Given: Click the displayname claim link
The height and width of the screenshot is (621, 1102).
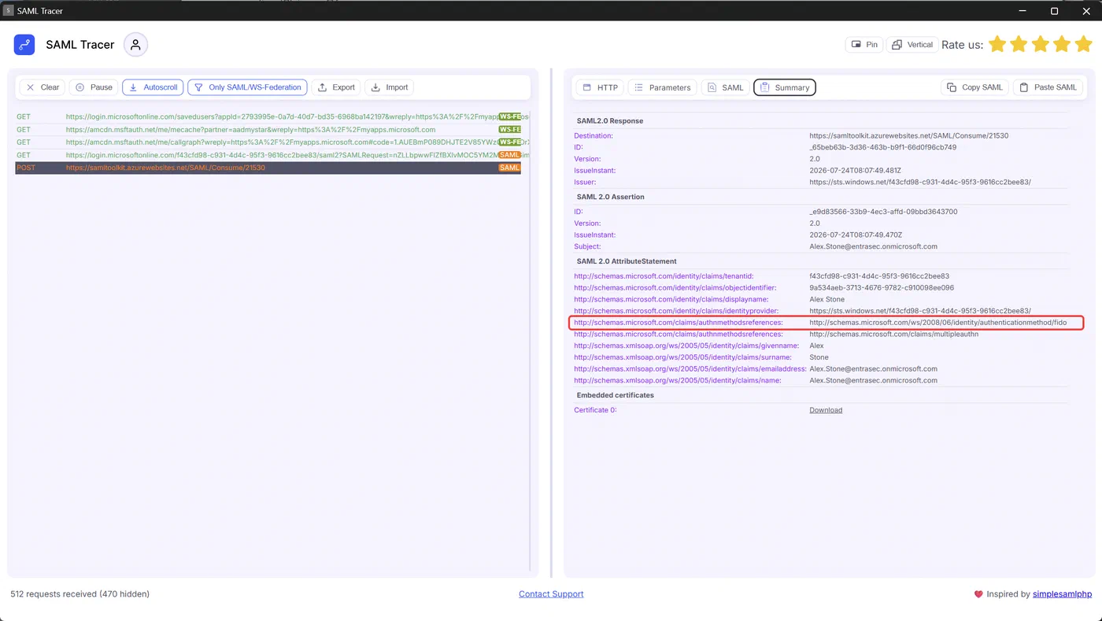Looking at the screenshot, I should [x=671, y=300].
